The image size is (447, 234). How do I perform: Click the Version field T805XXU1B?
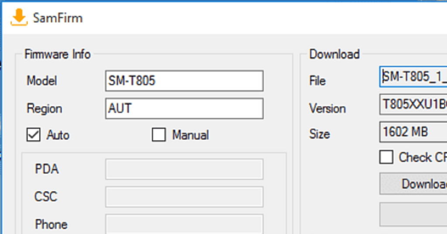pyautogui.click(x=413, y=105)
